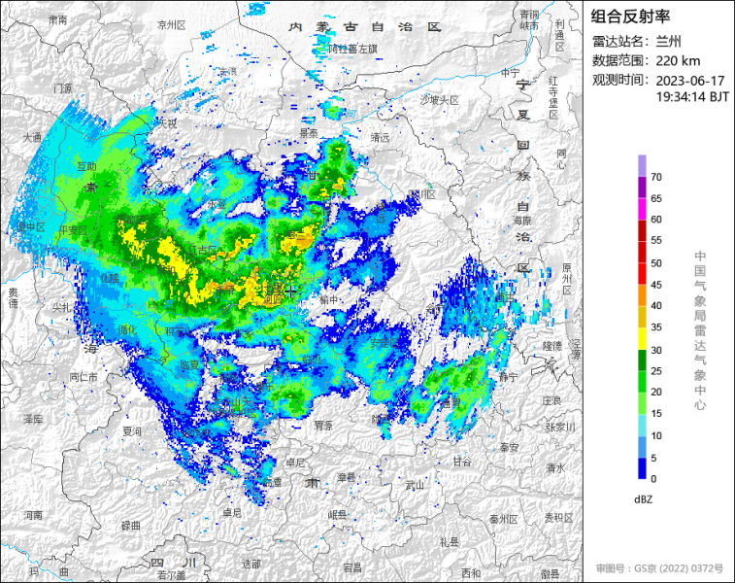735x583 pixels.
Task: Click the 阿拉善左旗 map label
Action: coord(351,49)
